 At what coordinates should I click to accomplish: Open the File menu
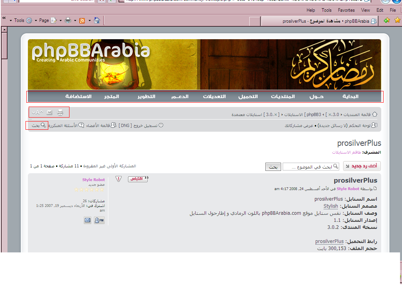(x=393, y=10)
